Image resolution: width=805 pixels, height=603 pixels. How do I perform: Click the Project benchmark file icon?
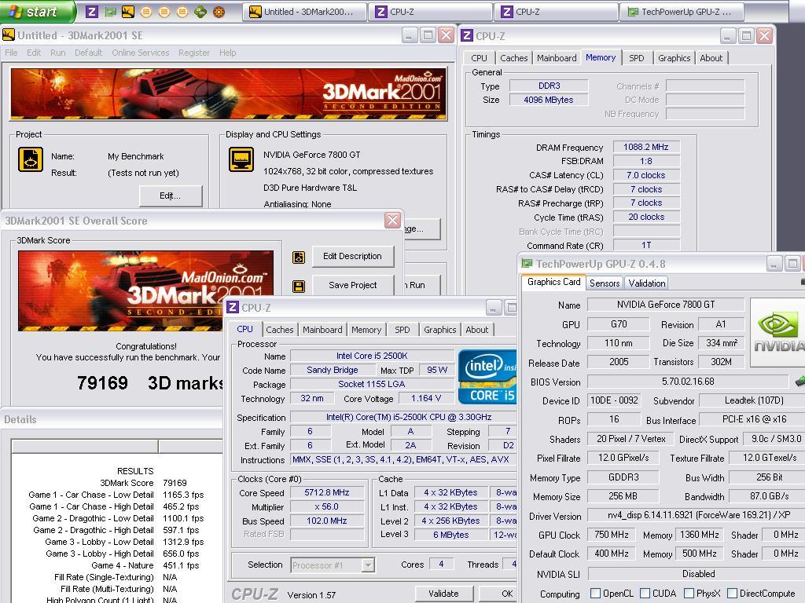point(31,159)
